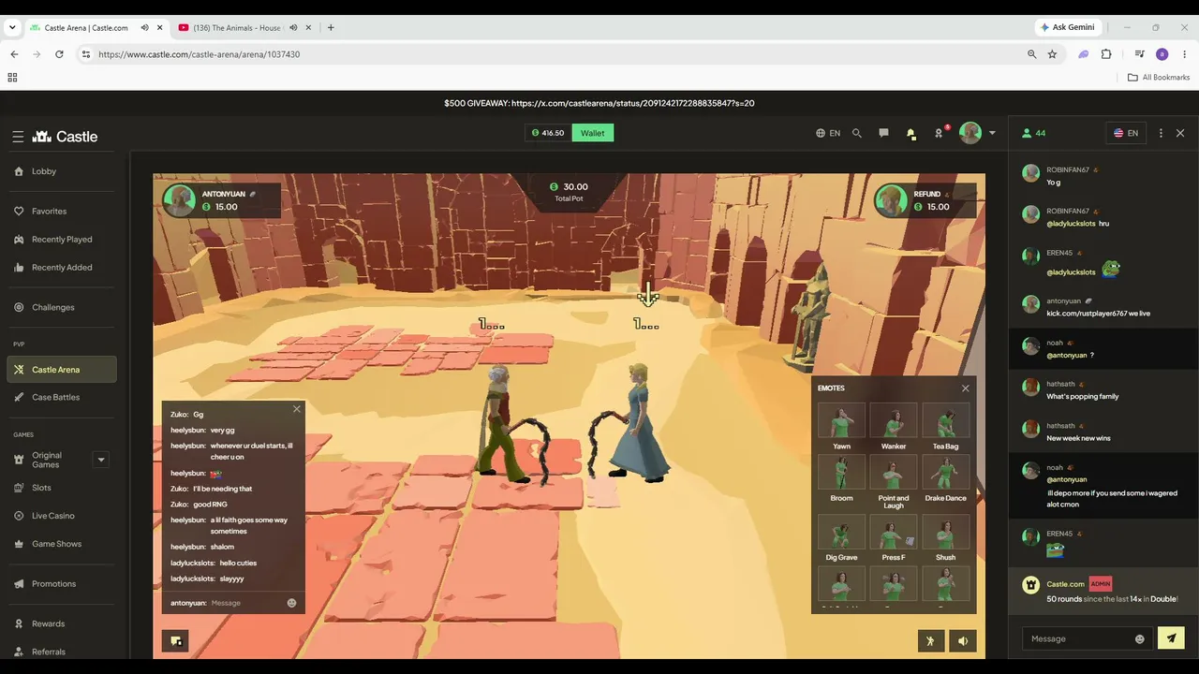Play the Dig Grave emote
The height and width of the screenshot is (674, 1199).
click(841, 538)
